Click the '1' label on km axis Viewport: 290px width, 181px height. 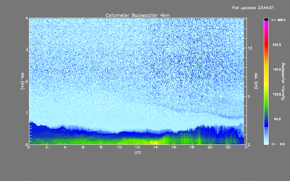coord(27,113)
